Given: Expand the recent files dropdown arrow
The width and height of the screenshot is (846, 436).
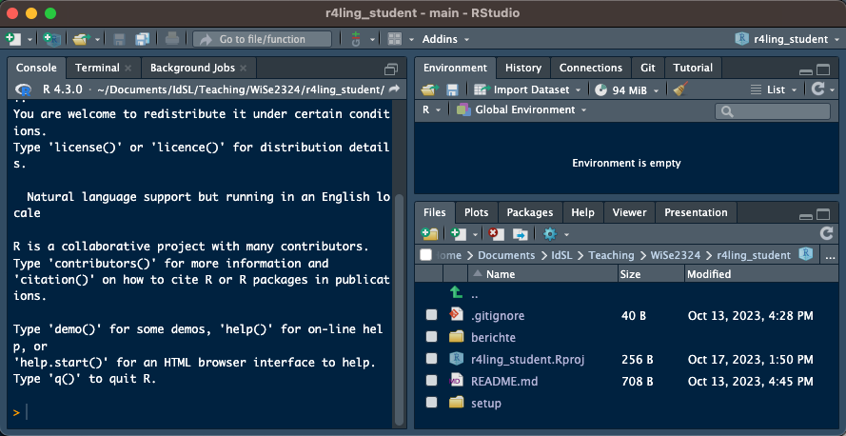Looking at the screenshot, I should (98, 39).
